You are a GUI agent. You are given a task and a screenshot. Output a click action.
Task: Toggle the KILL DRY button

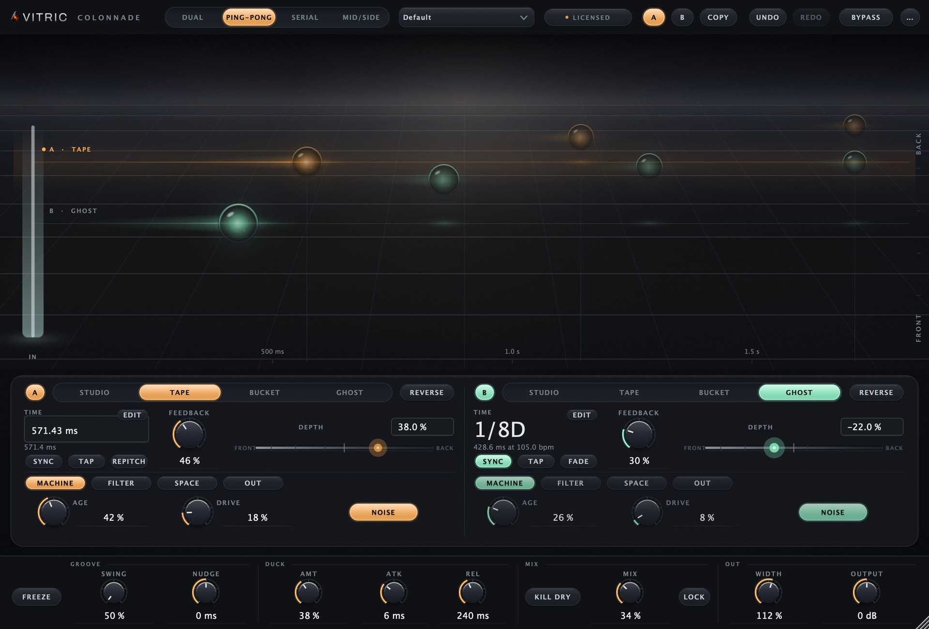pyautogui.click(x=553, y=597)
